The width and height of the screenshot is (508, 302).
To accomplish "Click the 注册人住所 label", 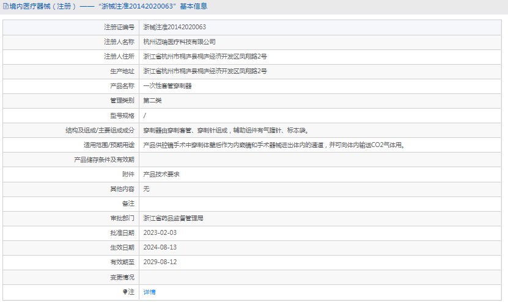I will (x=119, y=57).
